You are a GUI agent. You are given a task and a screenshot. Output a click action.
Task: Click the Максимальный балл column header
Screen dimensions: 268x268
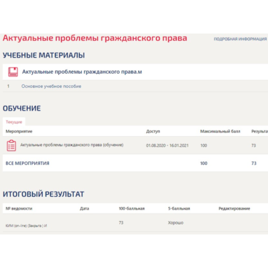coord(220,131)
